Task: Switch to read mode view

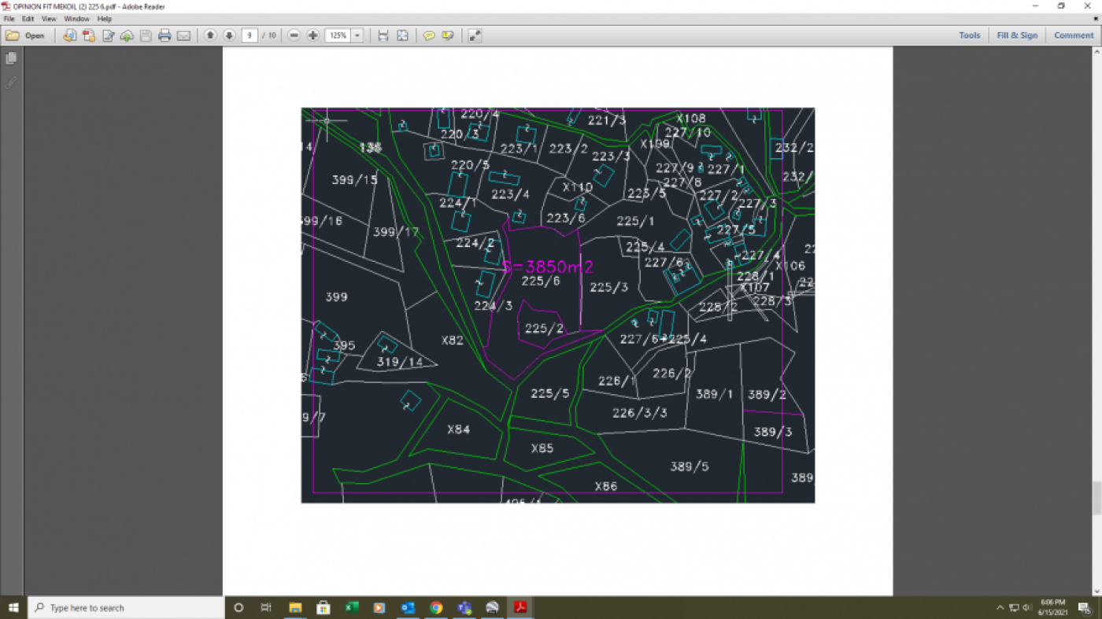Action: [x=475, y=35]
